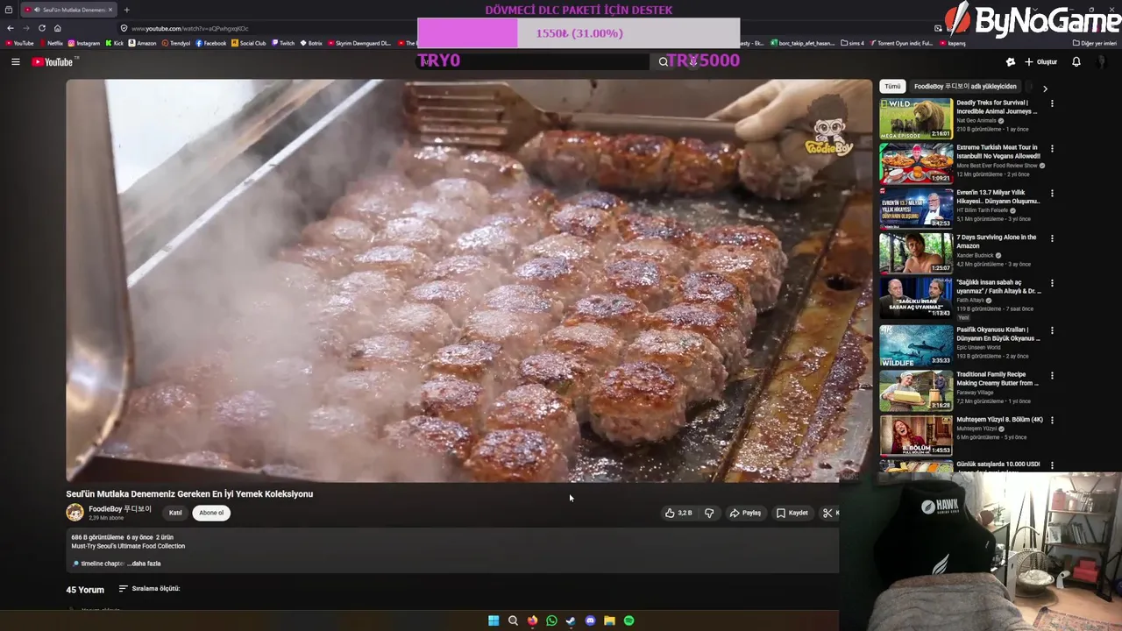Image resolution: width=1122 pixels, height=631 pixels.
Task: Select FoodieBoy adlı yükleyiciden chip
Action: [965, 87]
